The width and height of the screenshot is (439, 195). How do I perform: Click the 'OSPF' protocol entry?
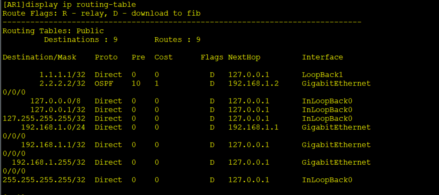tap(104, 83)
